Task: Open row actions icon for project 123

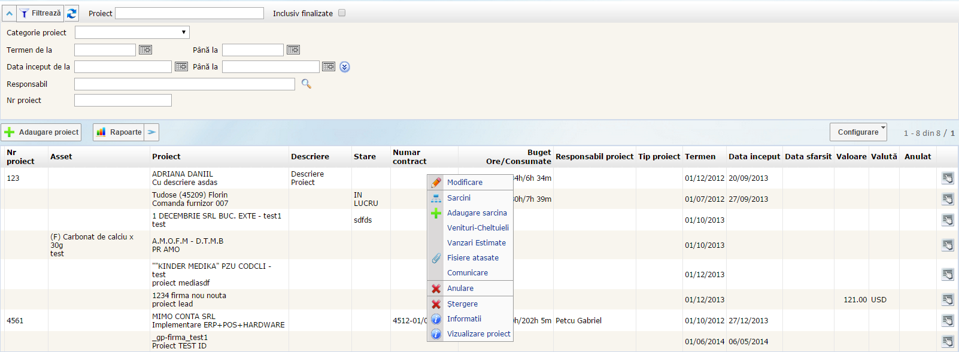Action: 948,178
